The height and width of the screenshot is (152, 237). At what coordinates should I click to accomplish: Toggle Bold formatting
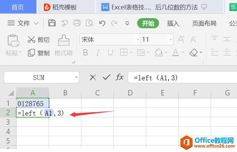(x=85, y=53)
